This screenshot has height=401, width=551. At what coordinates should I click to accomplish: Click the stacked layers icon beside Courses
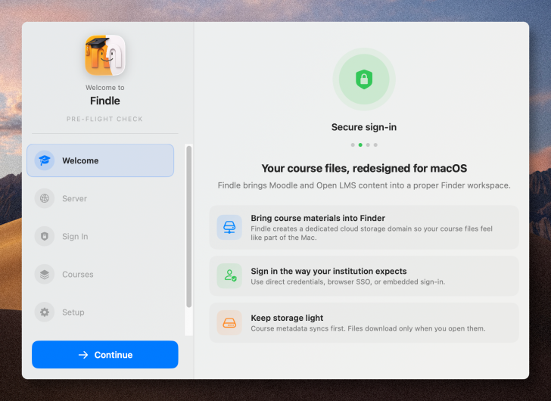click(x=44, y=274)
